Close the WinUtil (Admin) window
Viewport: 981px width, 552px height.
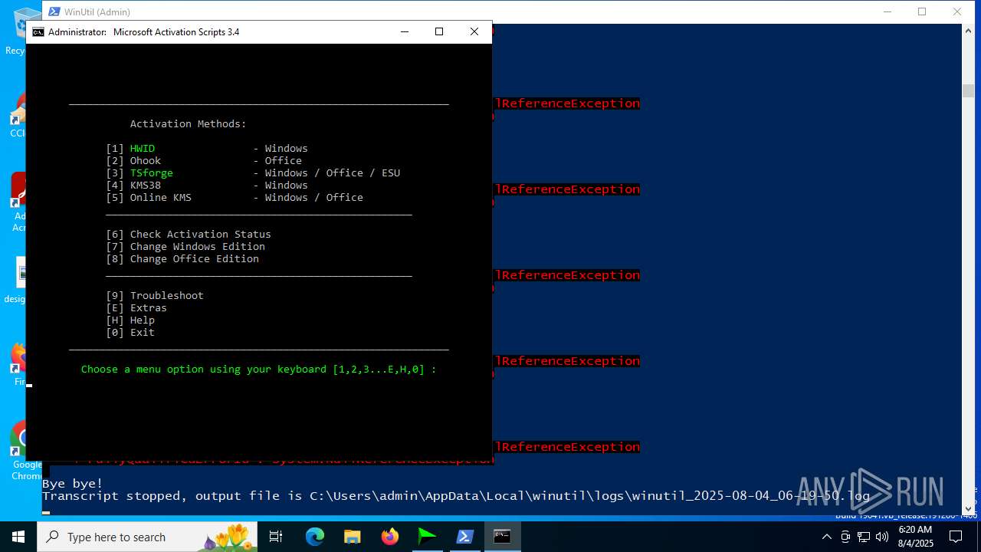click(957, 11)
